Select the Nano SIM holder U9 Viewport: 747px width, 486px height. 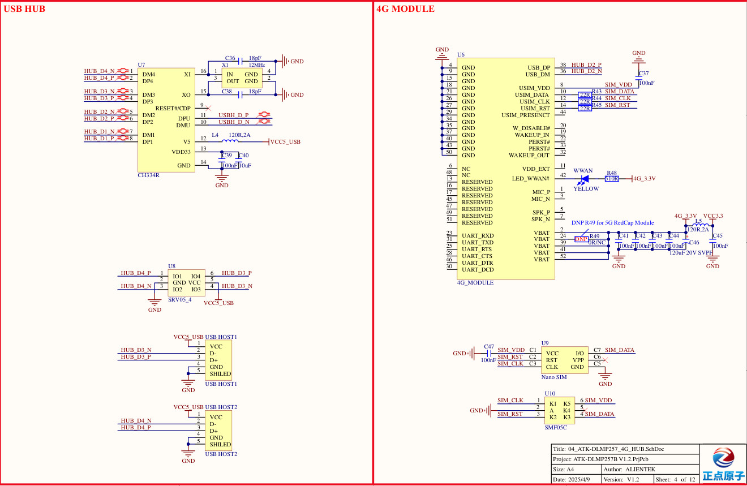coord(564,360)
